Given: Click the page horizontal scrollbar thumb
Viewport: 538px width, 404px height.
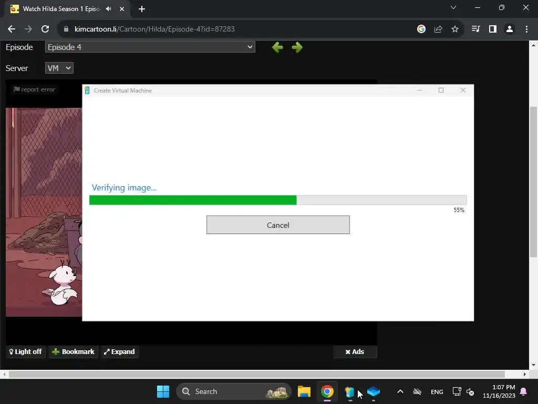Looking at the screenshot, I should point(256,374).
